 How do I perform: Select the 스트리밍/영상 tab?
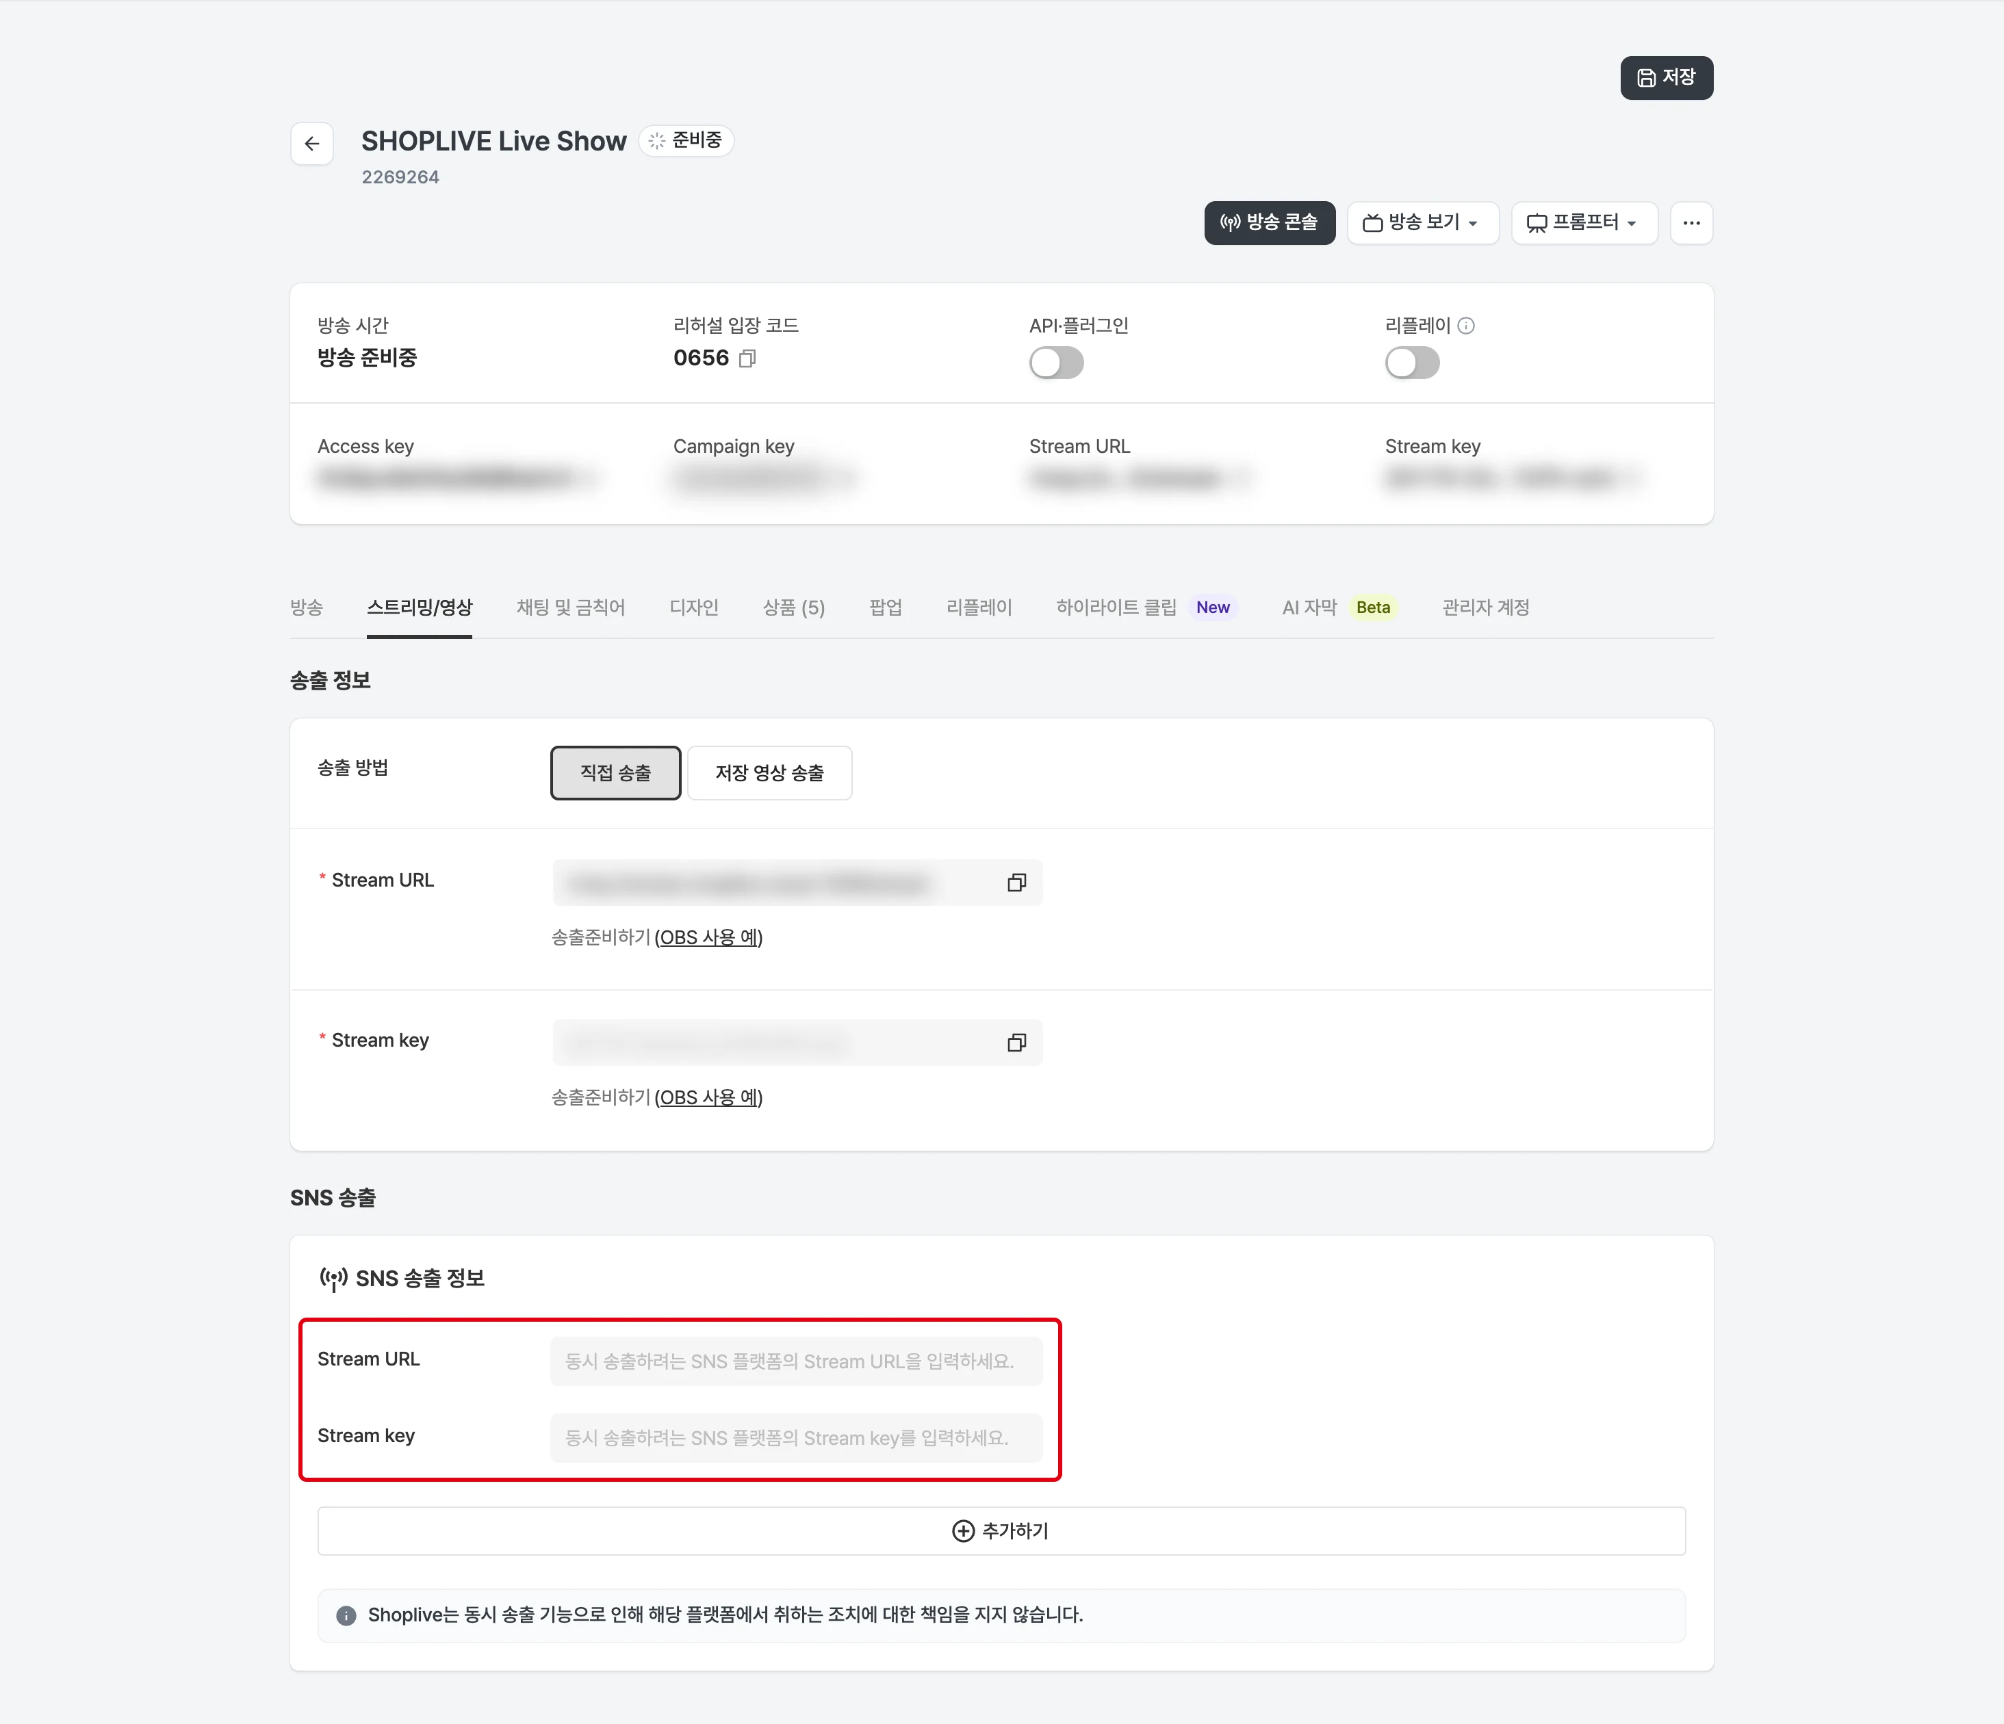pos(420,608)
